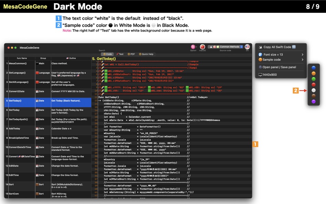This screenshot has height=204, width=326.
Task: Pick the blue sample code color
Action: coord(314,68)
